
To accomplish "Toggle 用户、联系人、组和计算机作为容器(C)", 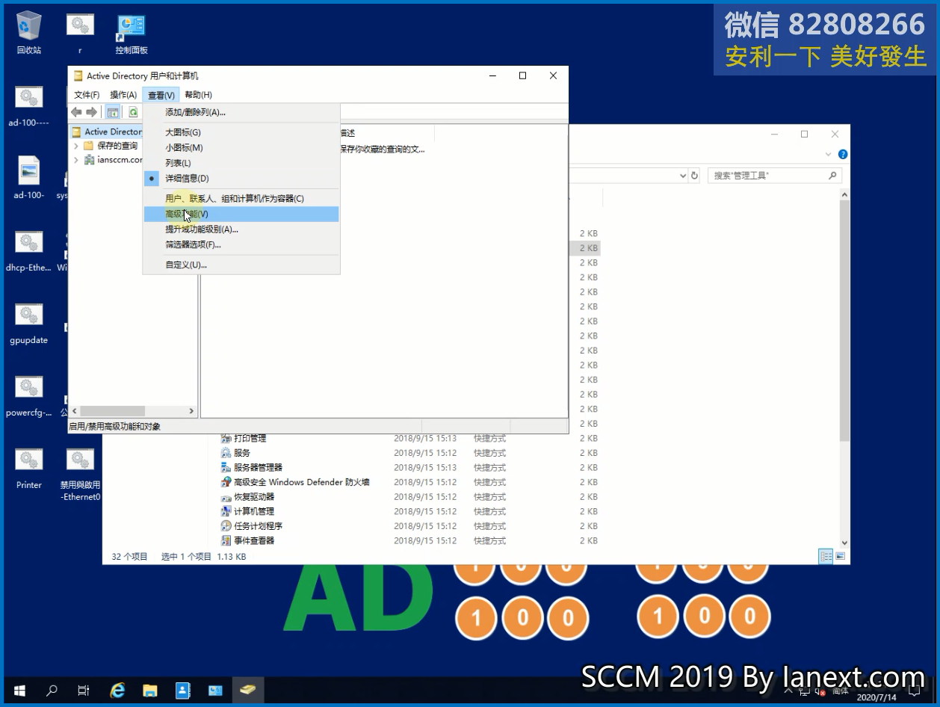I will click(x=241, y=199).
